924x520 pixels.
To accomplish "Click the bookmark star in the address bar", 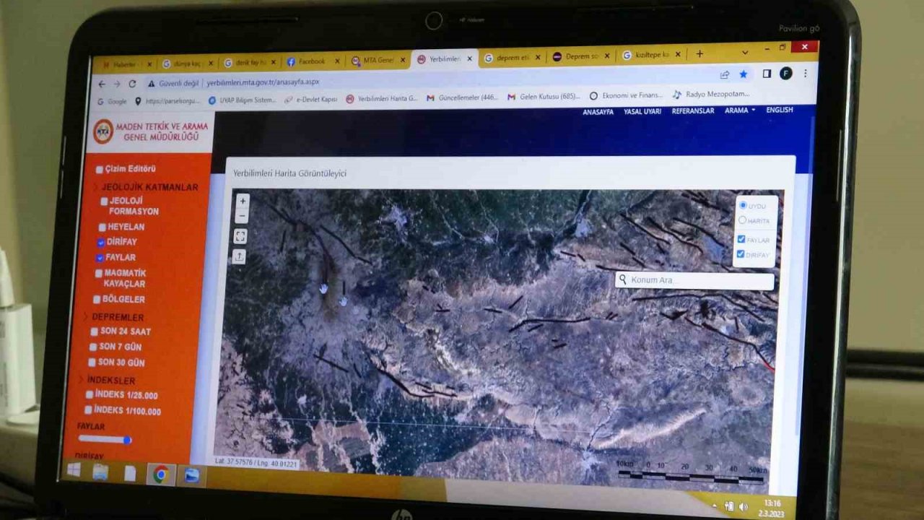I will [x=744, y=74].
